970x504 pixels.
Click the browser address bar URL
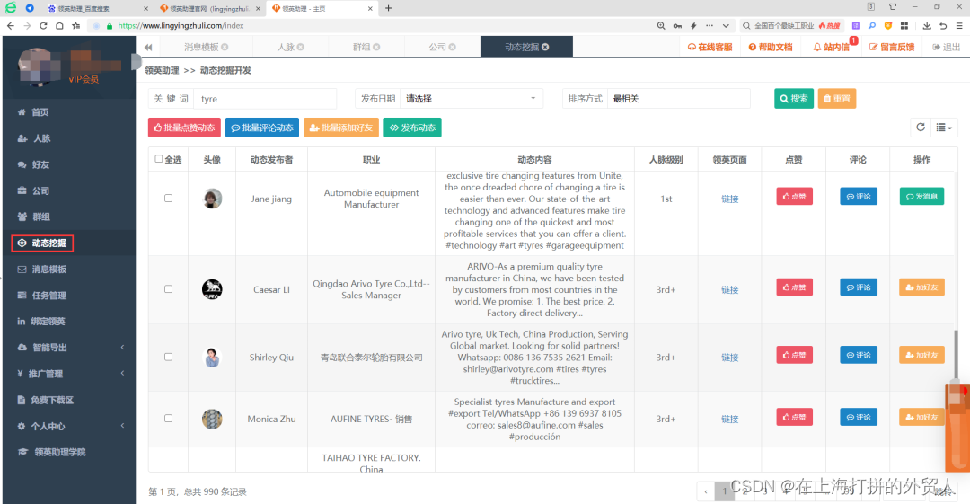(181, 26)
